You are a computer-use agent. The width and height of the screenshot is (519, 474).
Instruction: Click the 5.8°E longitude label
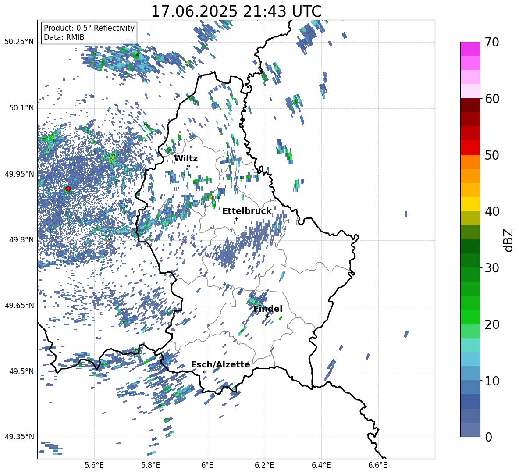pos(151,465)
